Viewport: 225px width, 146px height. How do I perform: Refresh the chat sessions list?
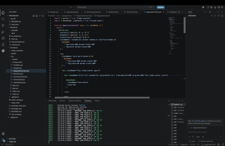212,16
